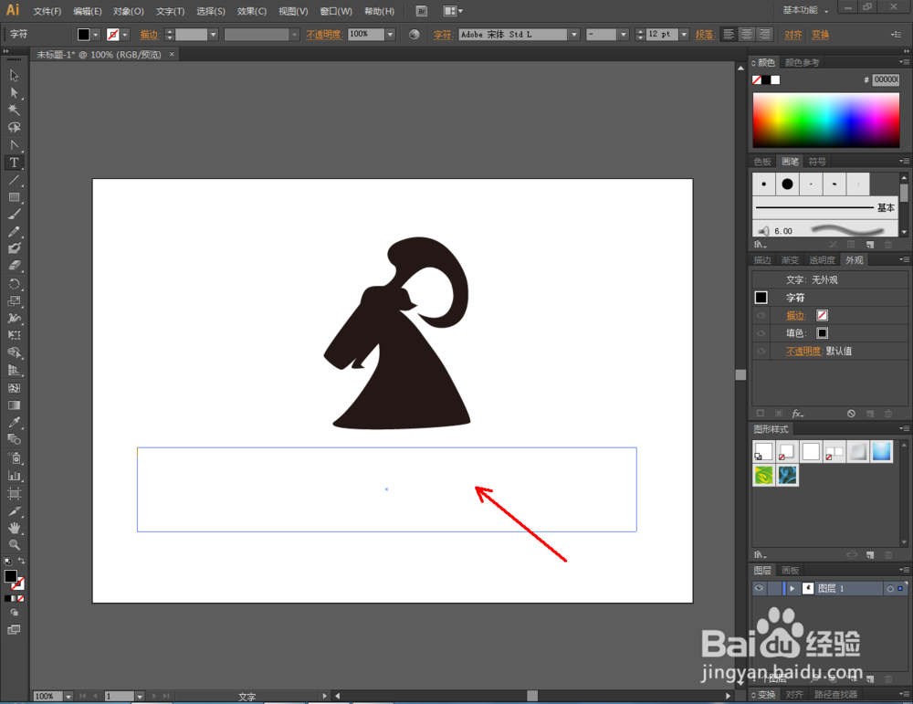Set paragraph align center

click(747, 35)
